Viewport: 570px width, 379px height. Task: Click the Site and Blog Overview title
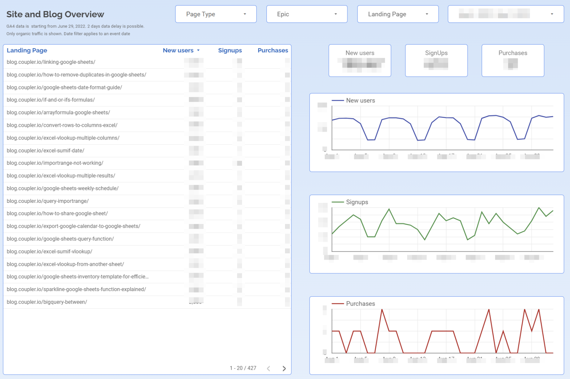55,14
